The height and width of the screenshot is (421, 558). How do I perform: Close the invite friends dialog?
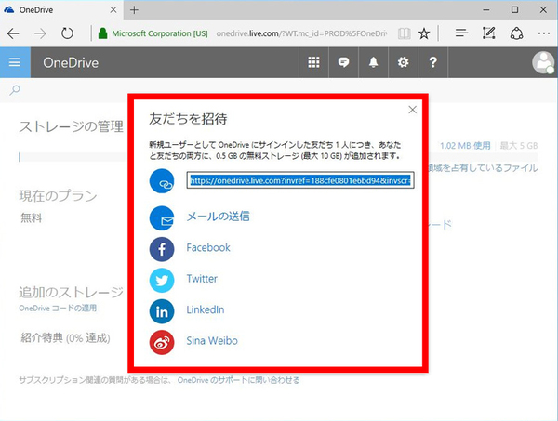[412, 110]
